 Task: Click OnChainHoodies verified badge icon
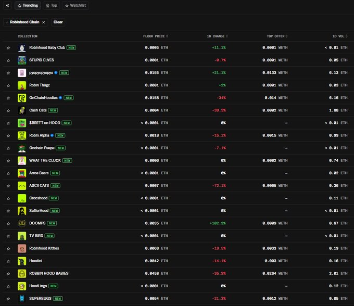coord(60,98)
